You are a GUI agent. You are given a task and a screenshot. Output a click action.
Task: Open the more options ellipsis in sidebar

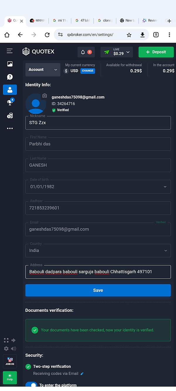pyautogui.click(x=10, y=128)
